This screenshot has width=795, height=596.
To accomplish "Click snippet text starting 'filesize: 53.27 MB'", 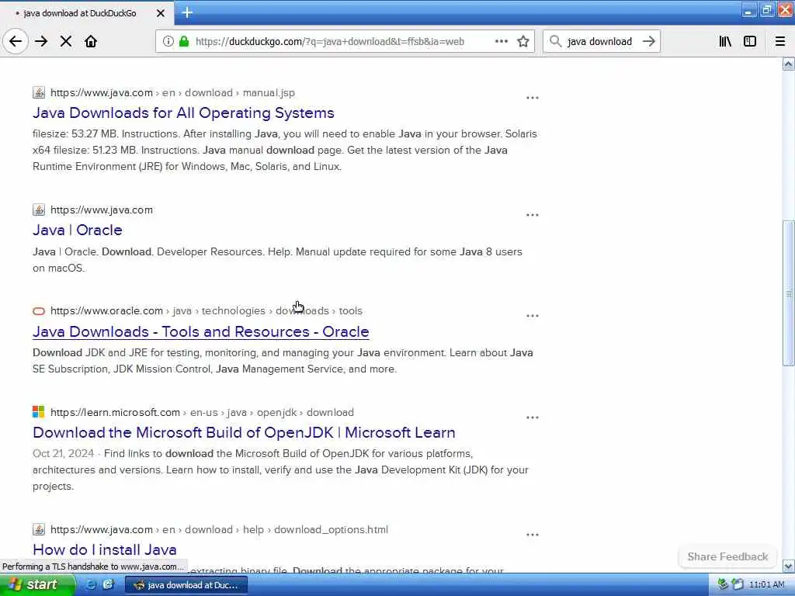I will (x=284, y=150).
